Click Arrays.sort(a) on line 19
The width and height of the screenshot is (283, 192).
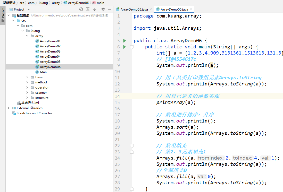point(177,127)
